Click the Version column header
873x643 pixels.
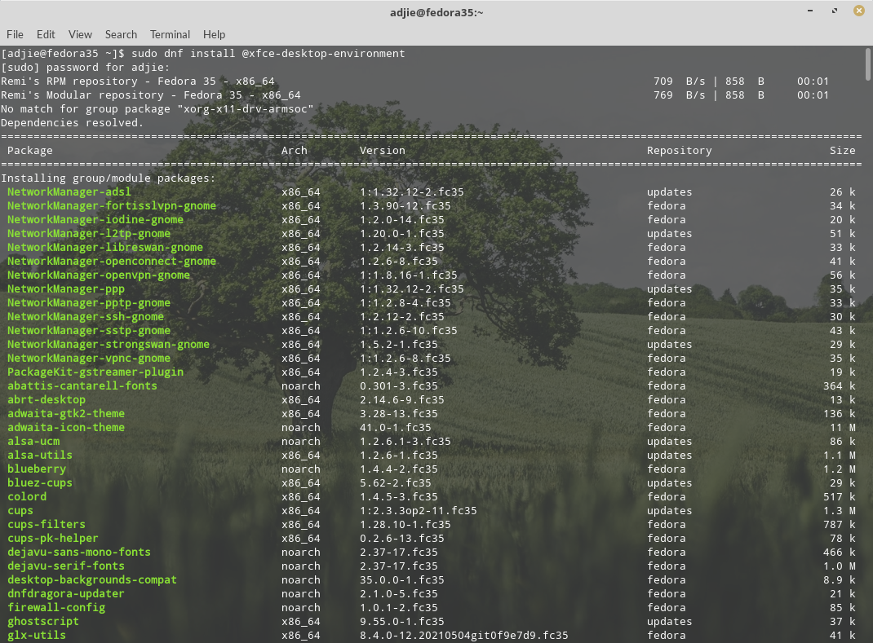tap(383, 150)
